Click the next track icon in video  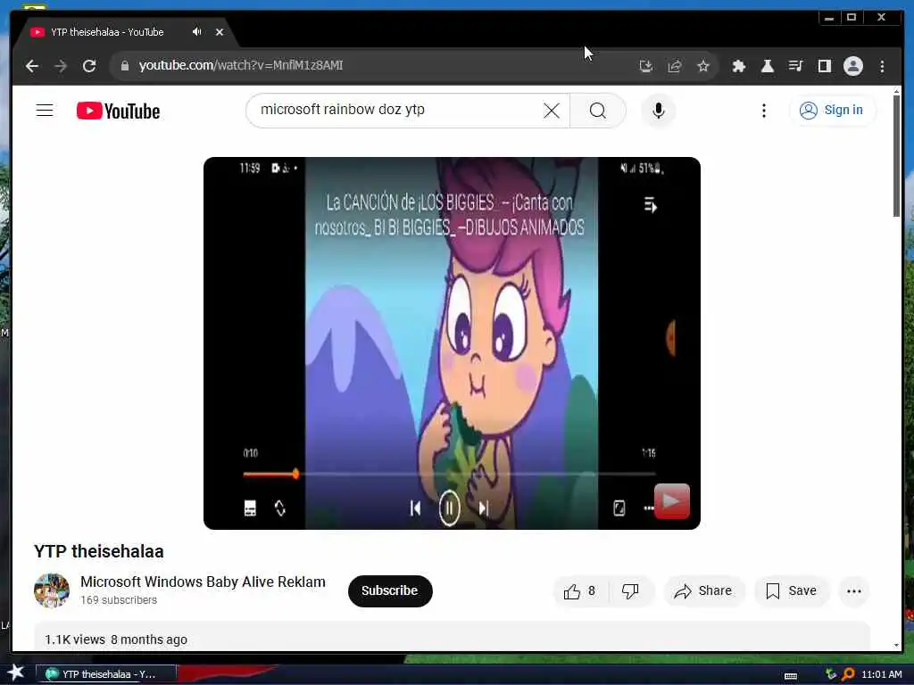[x=483, y=508]
